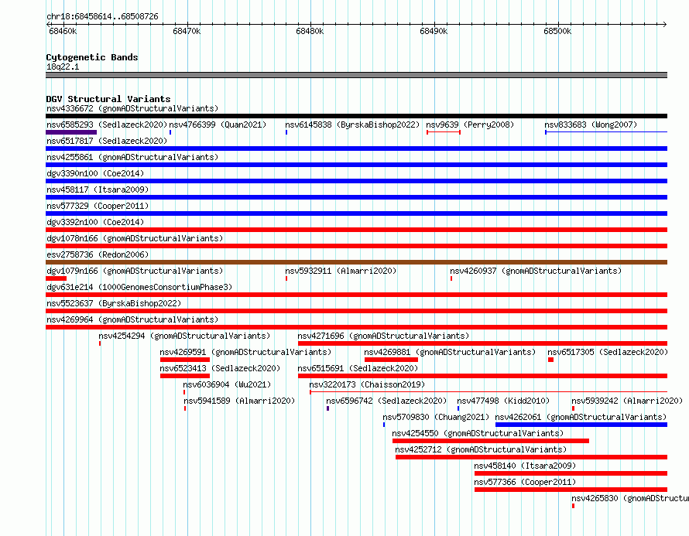This screenshot has height=536, width=689.
Task: Click nsv4269591 gnomADStructuralVariants label
Action: point(245,352)
